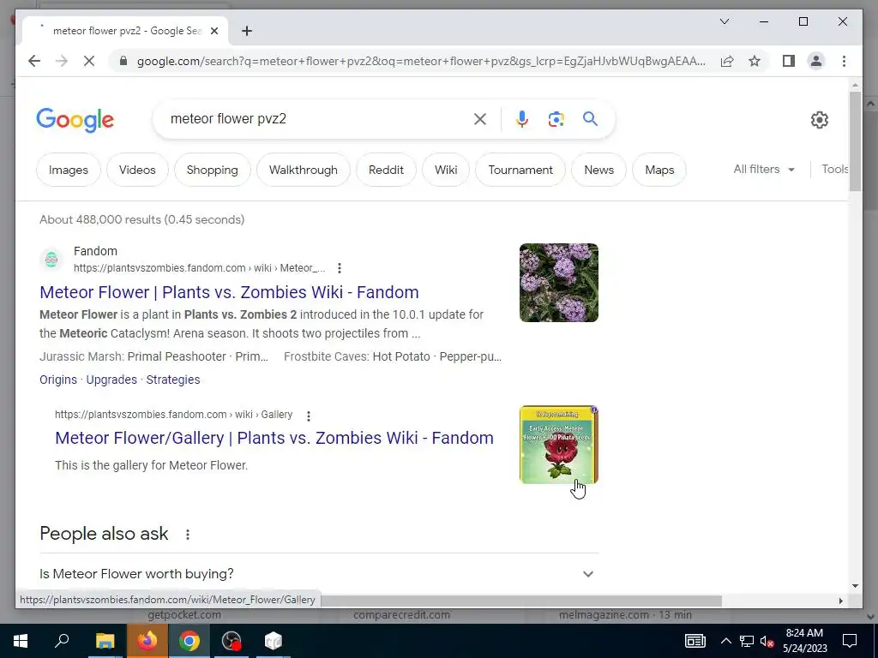Select the Reddit filter chip
878x658 pixels.
coord(386,170)
